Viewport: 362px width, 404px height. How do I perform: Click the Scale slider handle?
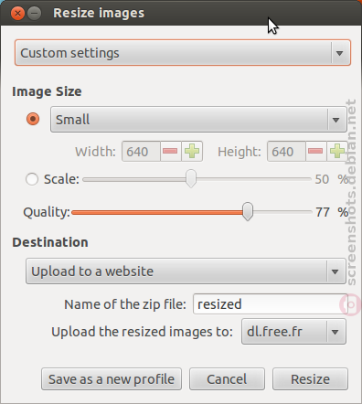(x=191, y=178)
